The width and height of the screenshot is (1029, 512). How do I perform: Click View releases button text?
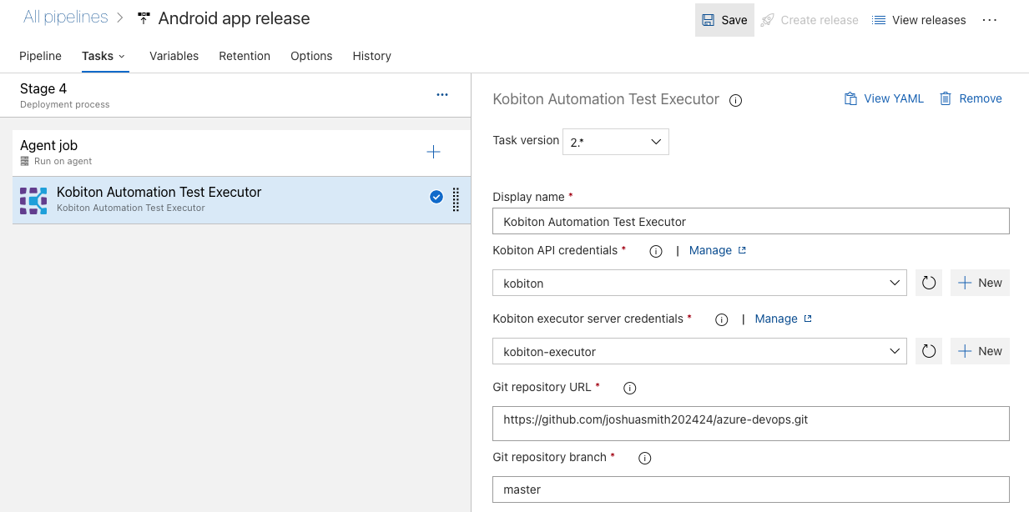929,20
